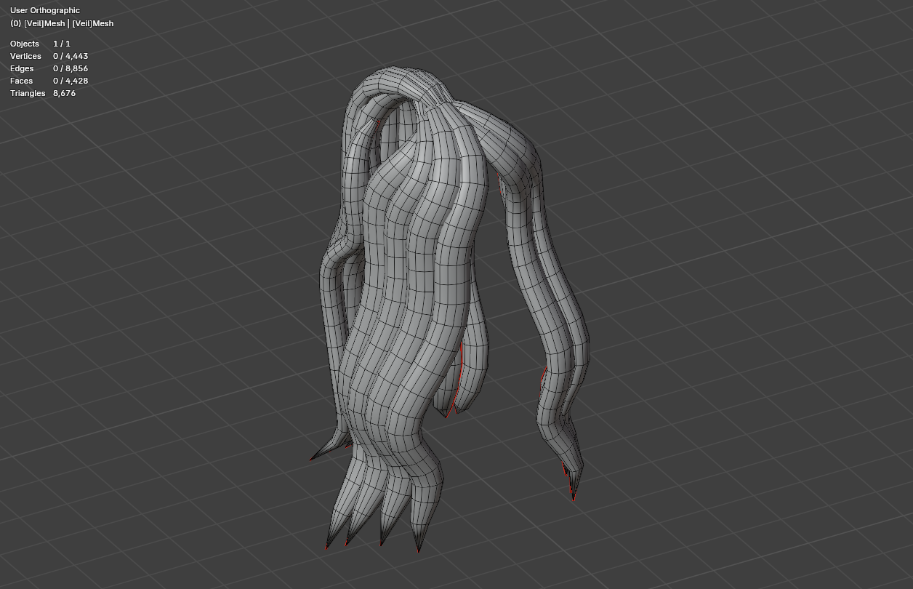Select the second bottom spike tip from left

point(347,544)
